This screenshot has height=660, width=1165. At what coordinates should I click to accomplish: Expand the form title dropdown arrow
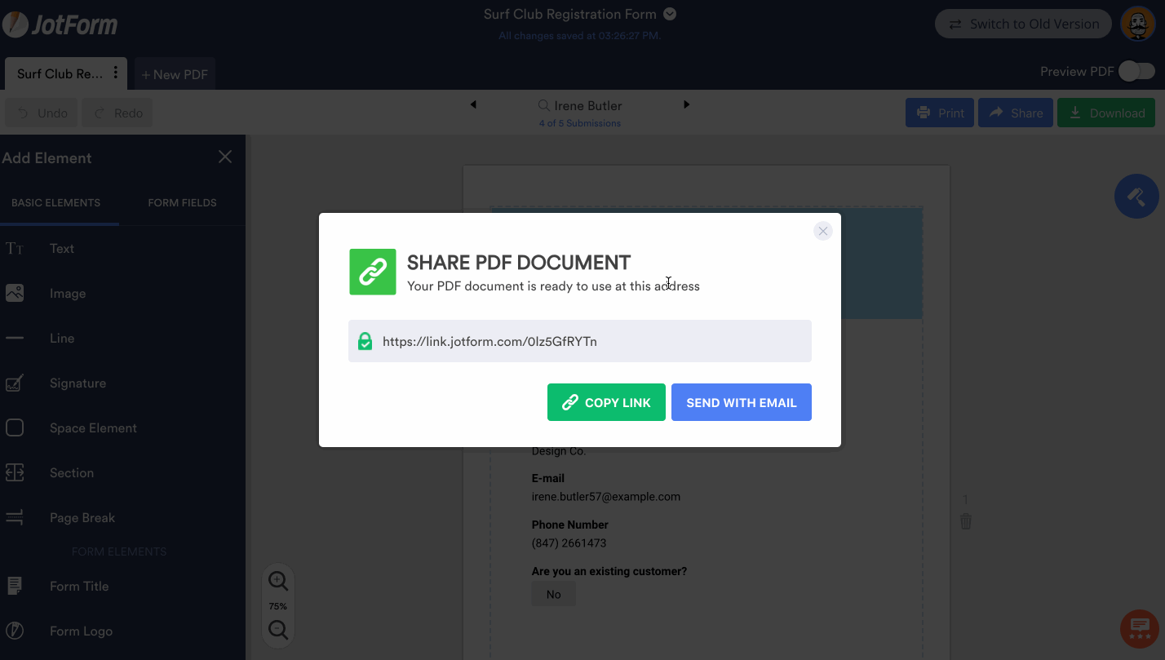point(670,14)
